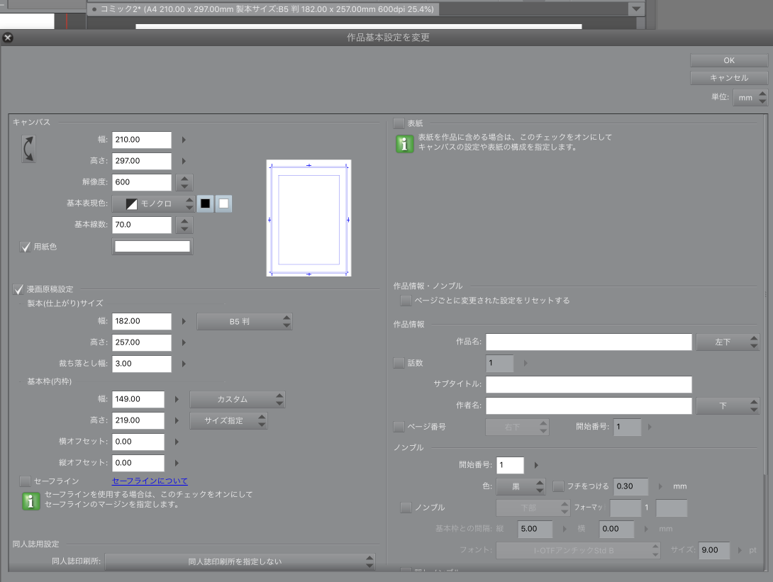Open the 同人誌印刷所 printer selection dropdown

pyautogui.click(x=240, y=562)
